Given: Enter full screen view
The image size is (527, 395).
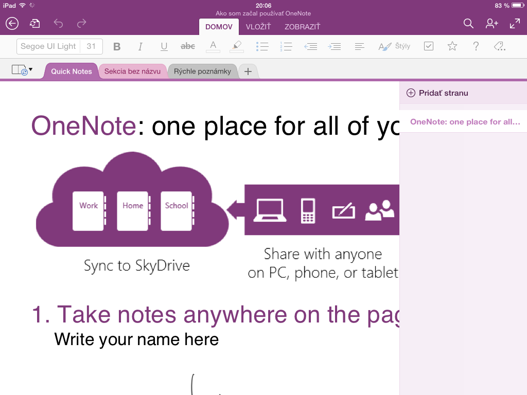Looking at the screenshot, I should 515,24.
